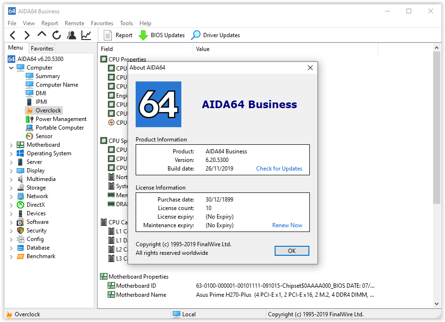
Task: Click the Check for Updates link
Action: (279, 169)
